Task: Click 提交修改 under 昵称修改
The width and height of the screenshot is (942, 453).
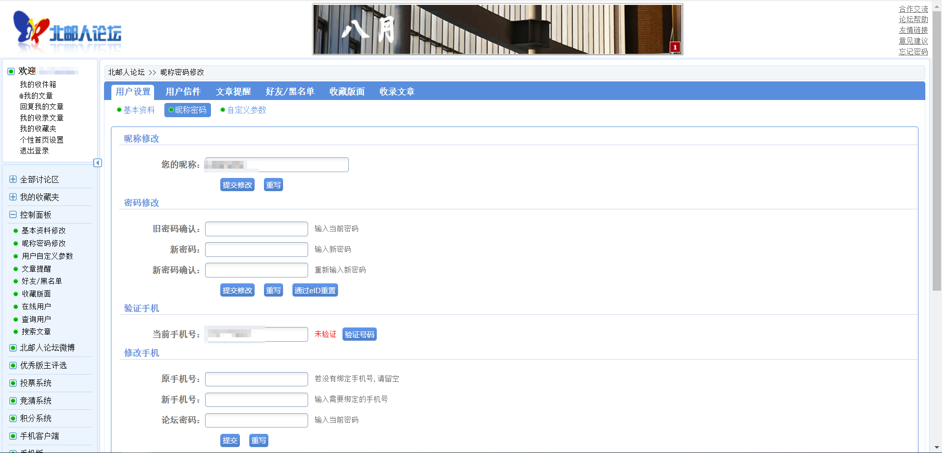Action: click(x=237, y=185)
